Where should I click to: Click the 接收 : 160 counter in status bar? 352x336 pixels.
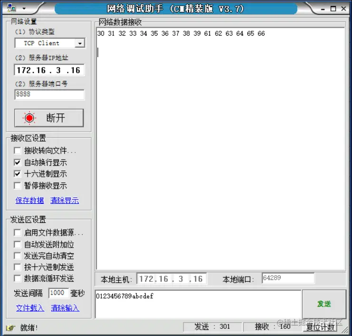click(273, 326)
